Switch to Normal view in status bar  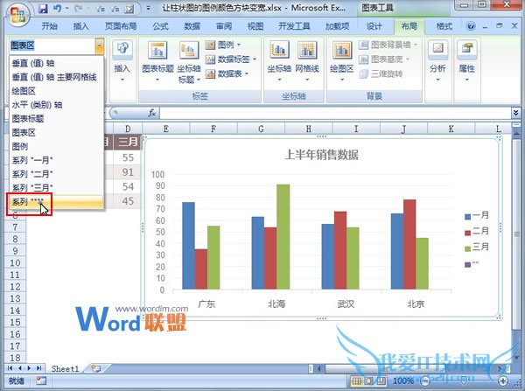(357, 381)
